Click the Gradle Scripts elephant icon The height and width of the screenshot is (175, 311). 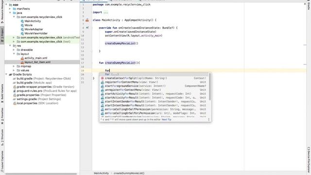[x=11, y=74]
